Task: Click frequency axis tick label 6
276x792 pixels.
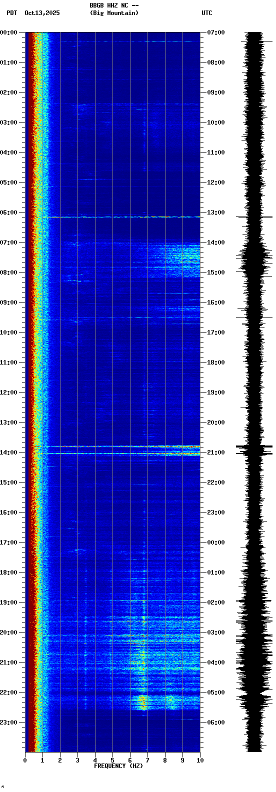Action: click(x=130, y=760)
